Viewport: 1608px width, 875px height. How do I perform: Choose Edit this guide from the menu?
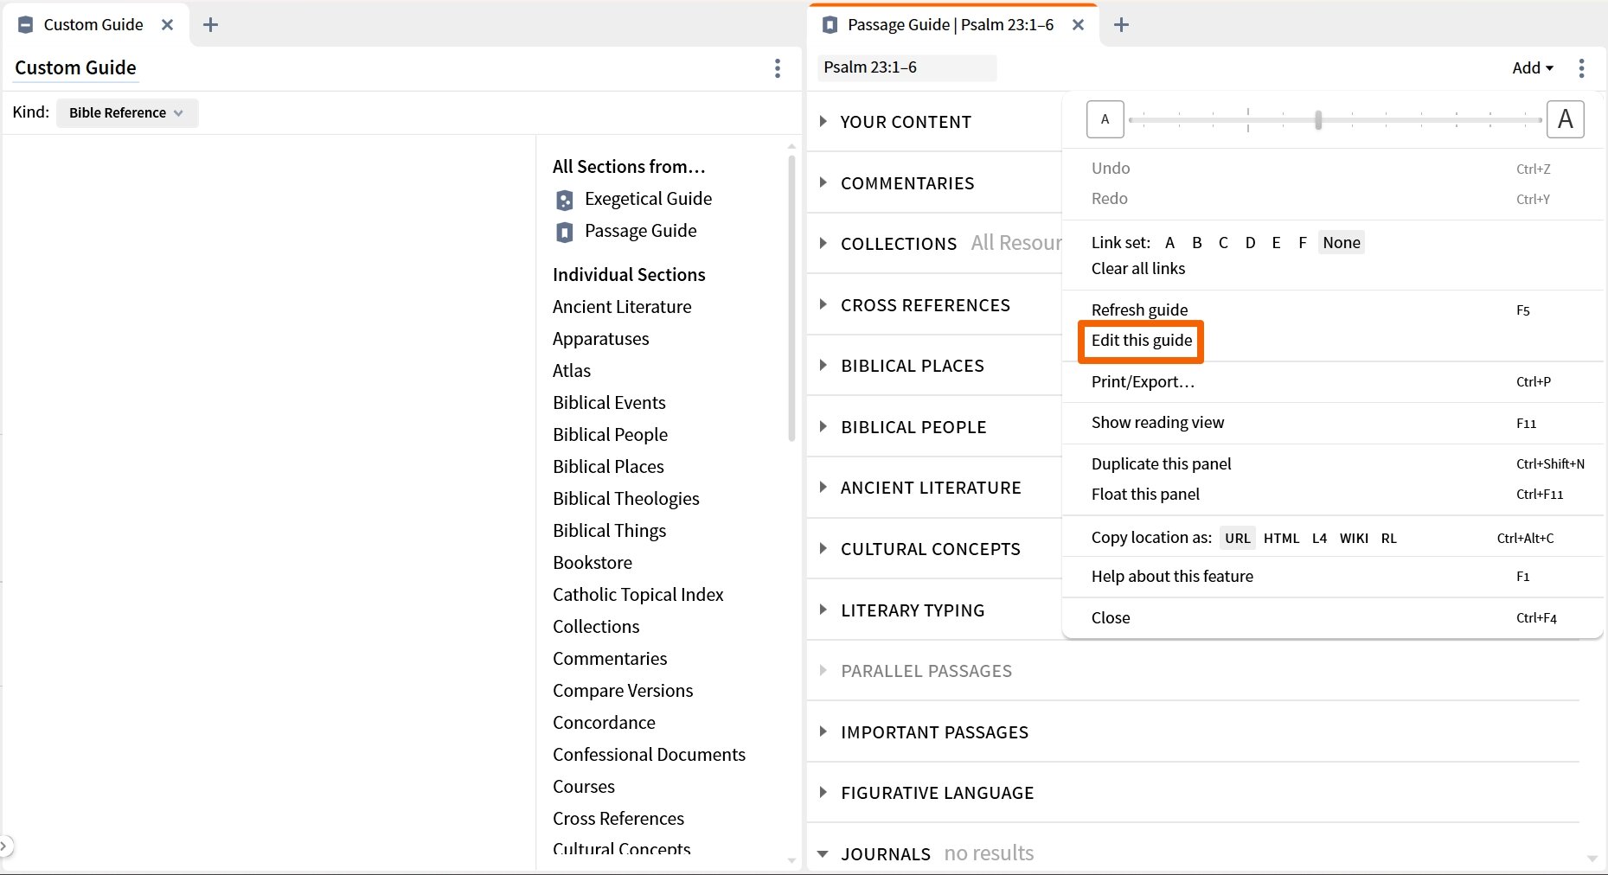1140,341
